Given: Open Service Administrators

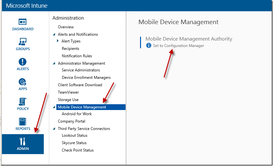Looking at the screenshot, I should point(81,70).
